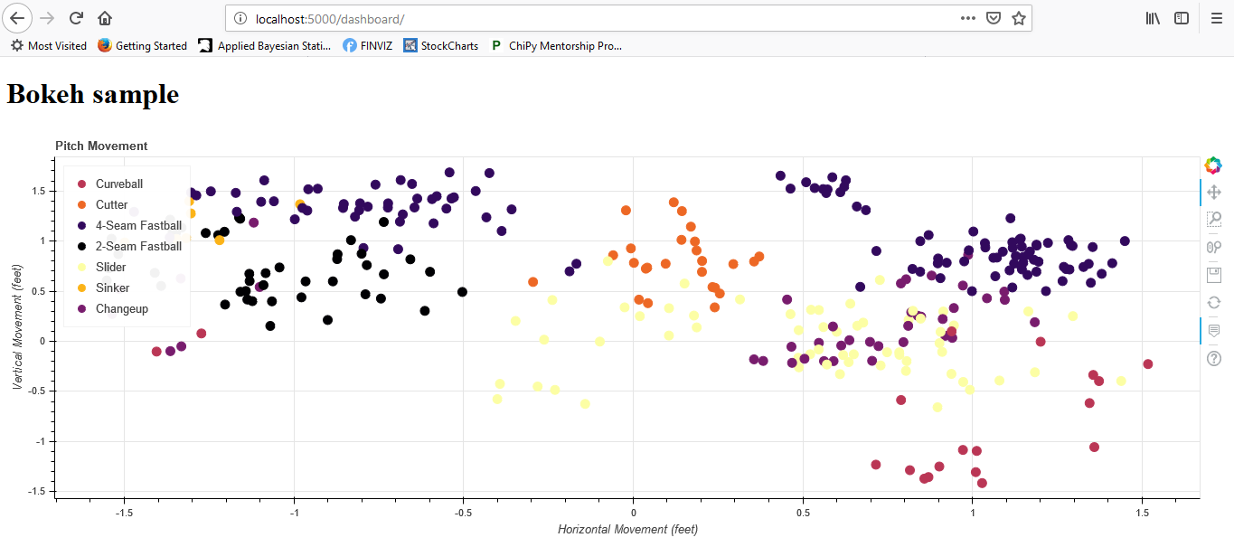Click the Bokeh logo above the toolbar
The width and height of the screenshot is (1234, 547).
pos(1211,165)
